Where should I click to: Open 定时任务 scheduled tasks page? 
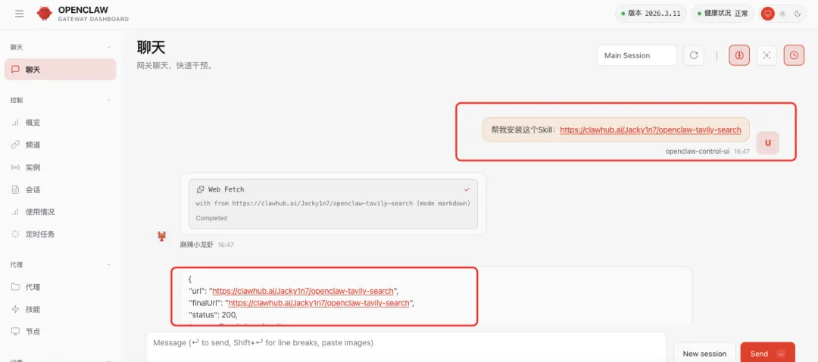point(61,234)
